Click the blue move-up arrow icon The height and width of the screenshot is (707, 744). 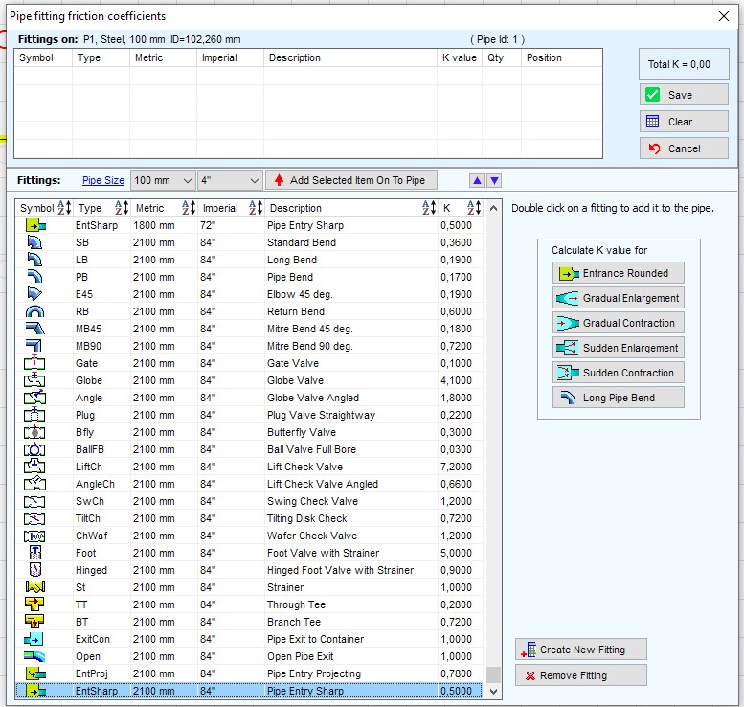tap(478, 180)
